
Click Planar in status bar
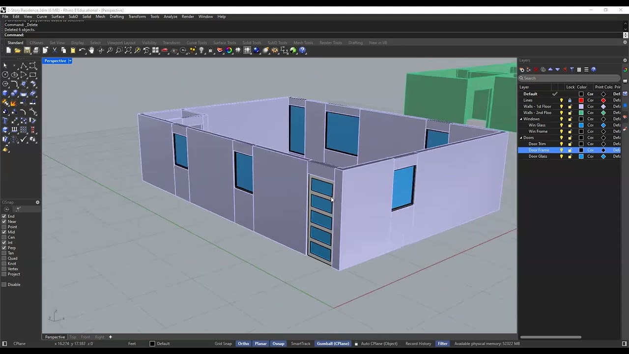tap(260, 344)
